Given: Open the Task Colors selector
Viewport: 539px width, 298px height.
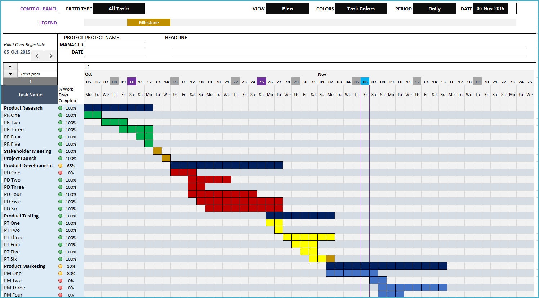Looking at the screenshot, I should click(x=361, y=8).
